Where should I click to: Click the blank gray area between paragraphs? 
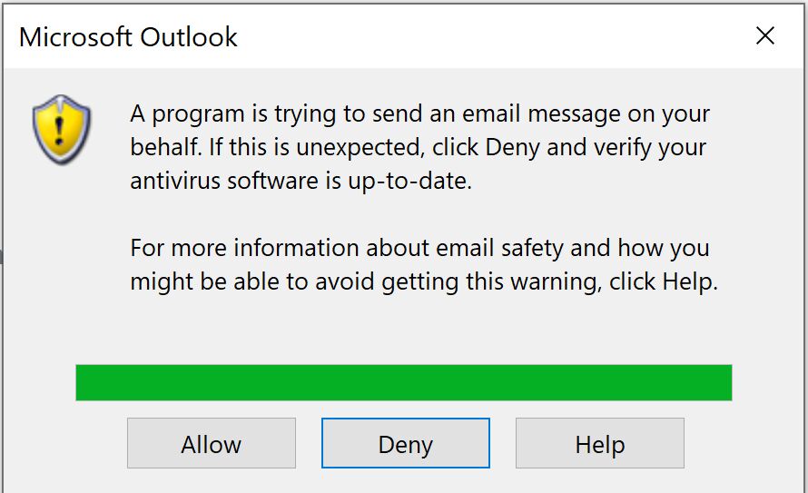[x=420, y=214]
